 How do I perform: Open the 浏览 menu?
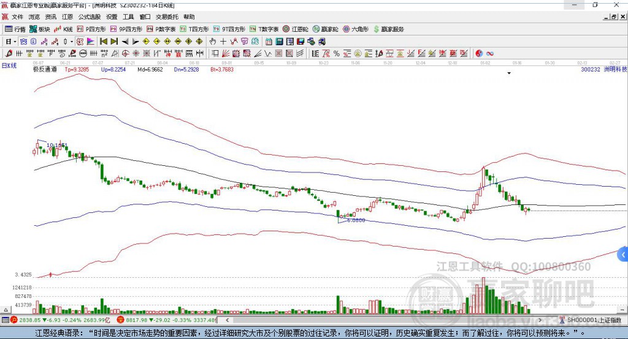34,17
